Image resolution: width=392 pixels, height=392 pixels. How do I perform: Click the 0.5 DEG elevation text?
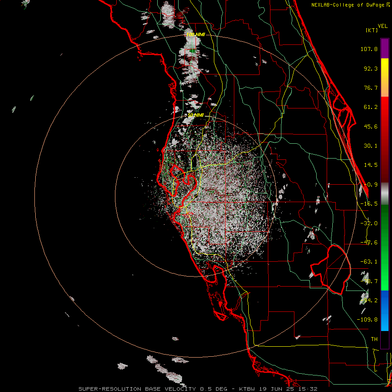point(213,389)
